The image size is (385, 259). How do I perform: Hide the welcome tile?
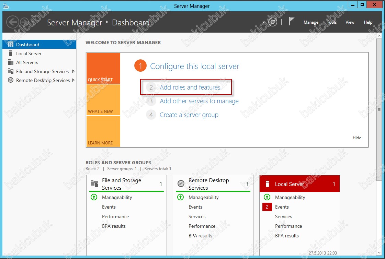(x=357, y=138)
